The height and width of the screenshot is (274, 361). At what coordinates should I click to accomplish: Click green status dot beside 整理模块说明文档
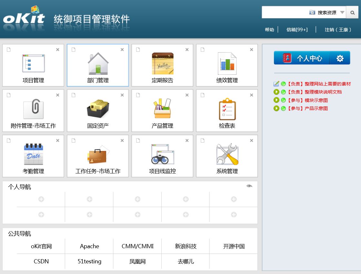(x=284, y=92)
